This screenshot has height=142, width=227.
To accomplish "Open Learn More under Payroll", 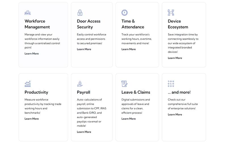I will [x=84, y=132].
